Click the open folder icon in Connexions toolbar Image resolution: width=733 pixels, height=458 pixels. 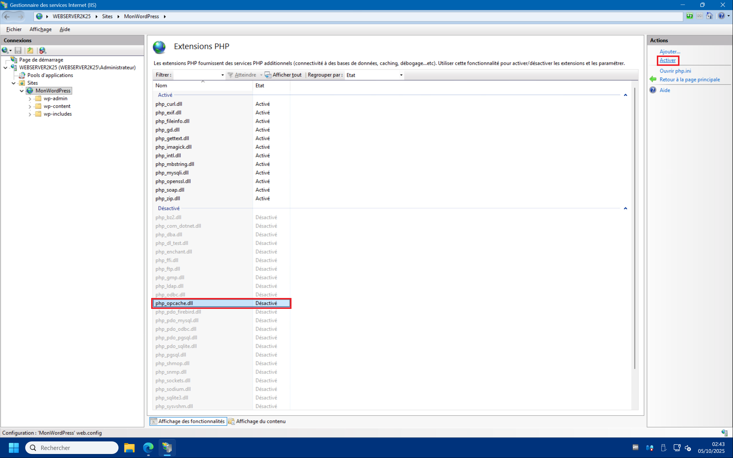tap(30, 50)
